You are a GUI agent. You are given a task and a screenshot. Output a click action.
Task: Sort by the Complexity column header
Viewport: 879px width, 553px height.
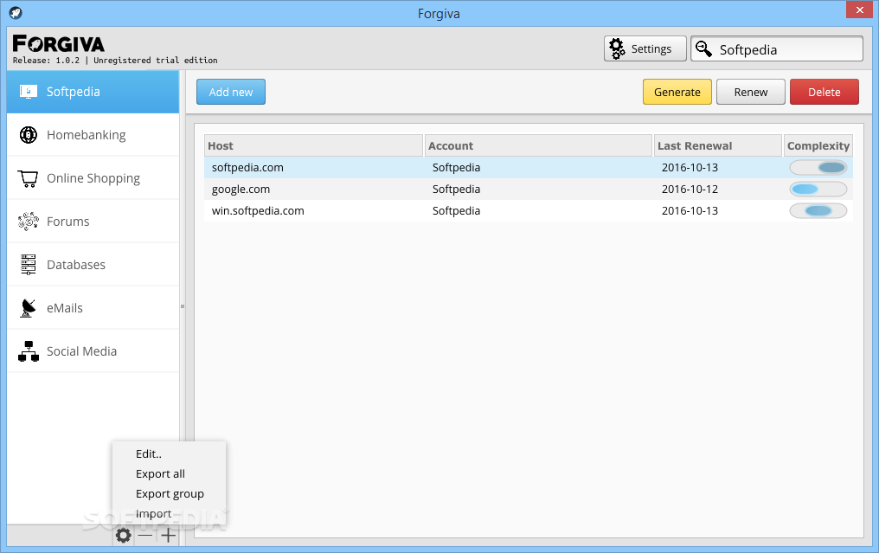click(x=818, y=145)
